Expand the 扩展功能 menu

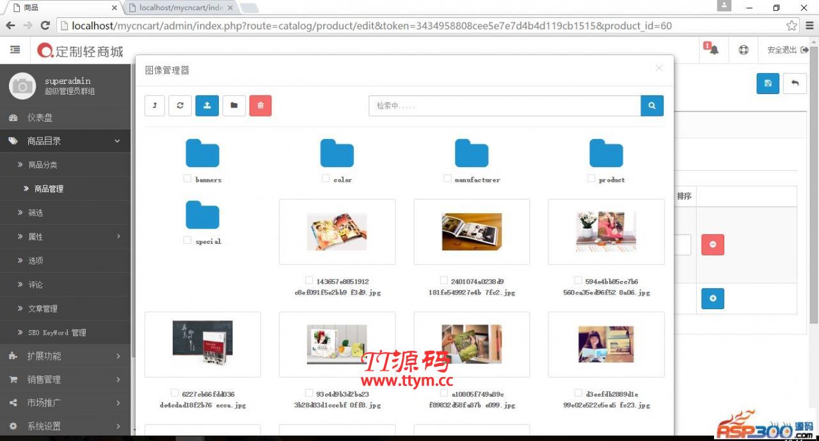pyautogui.click(x=65, y=356)
